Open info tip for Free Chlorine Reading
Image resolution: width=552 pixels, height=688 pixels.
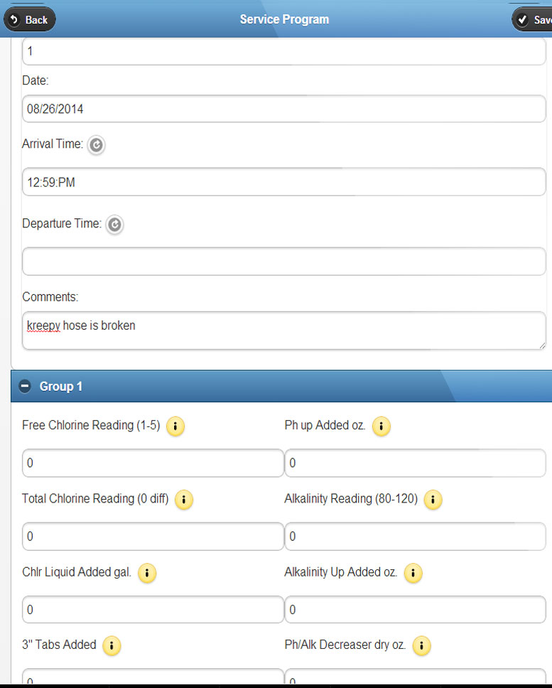pos(175,426)
